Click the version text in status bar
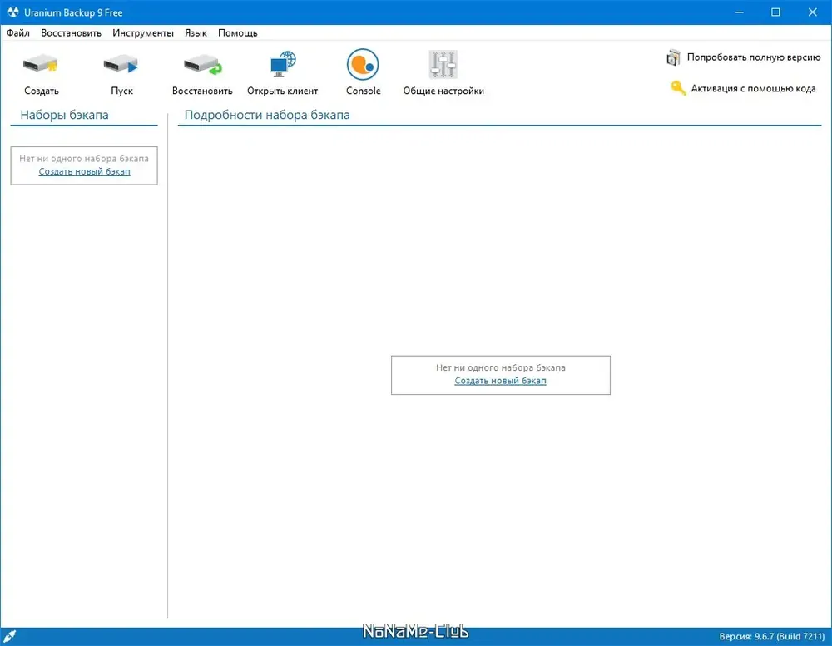This screenshot has height=646, width=832. (770, 636)
